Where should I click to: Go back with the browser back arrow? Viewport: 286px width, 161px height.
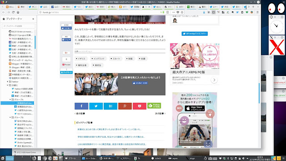pyautogui.click(x=4, y=12)
